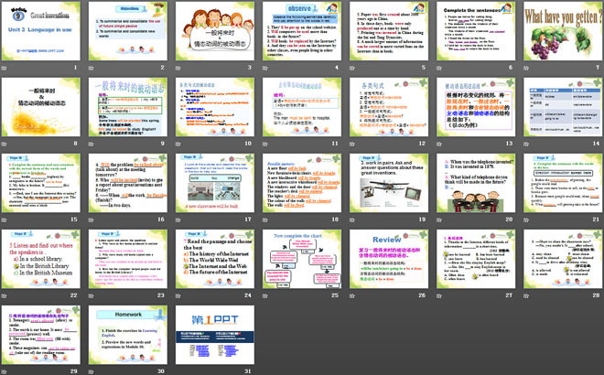Click the animation star icon under slide 20
Image resolution: width=604 pixels, height=375 pixels.
coord(439,220)
